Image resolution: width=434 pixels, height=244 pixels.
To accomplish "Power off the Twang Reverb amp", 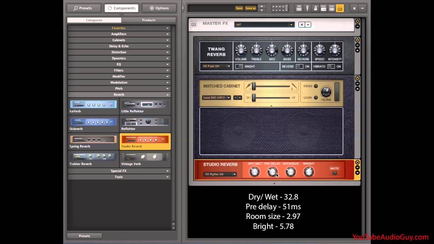I will [x=357, y=40].
